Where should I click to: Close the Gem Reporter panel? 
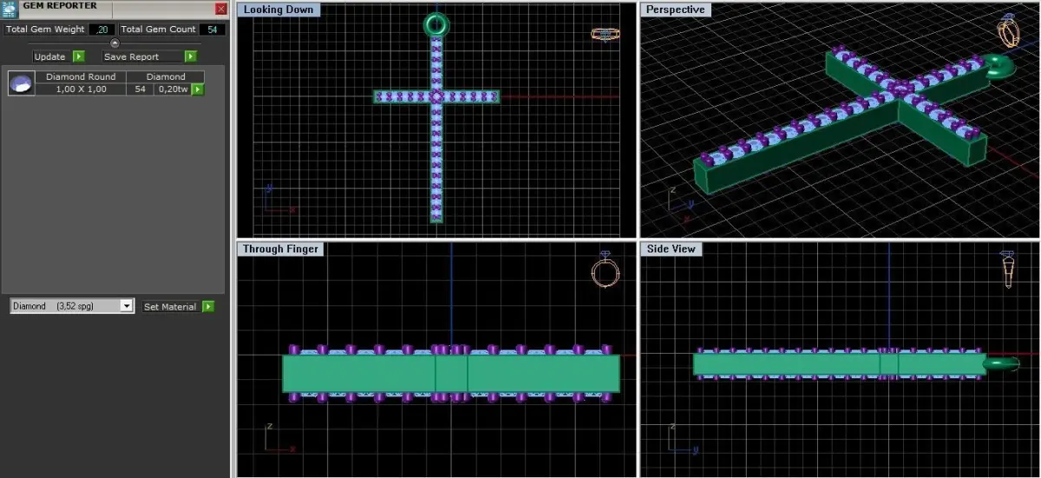[x=220, y=8]
